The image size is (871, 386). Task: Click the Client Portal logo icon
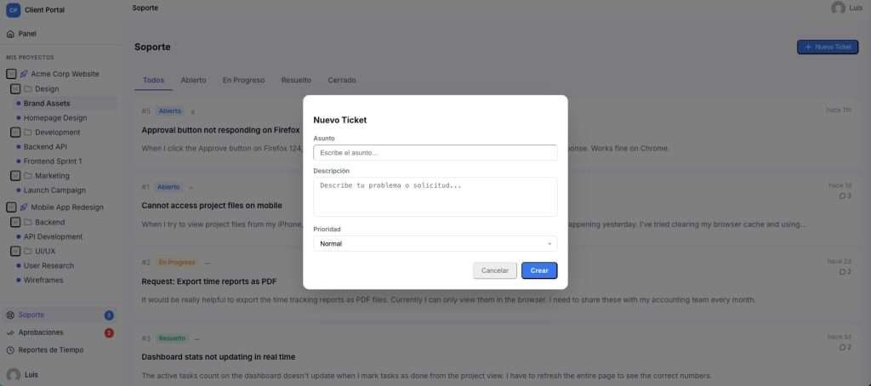[13, 10]
